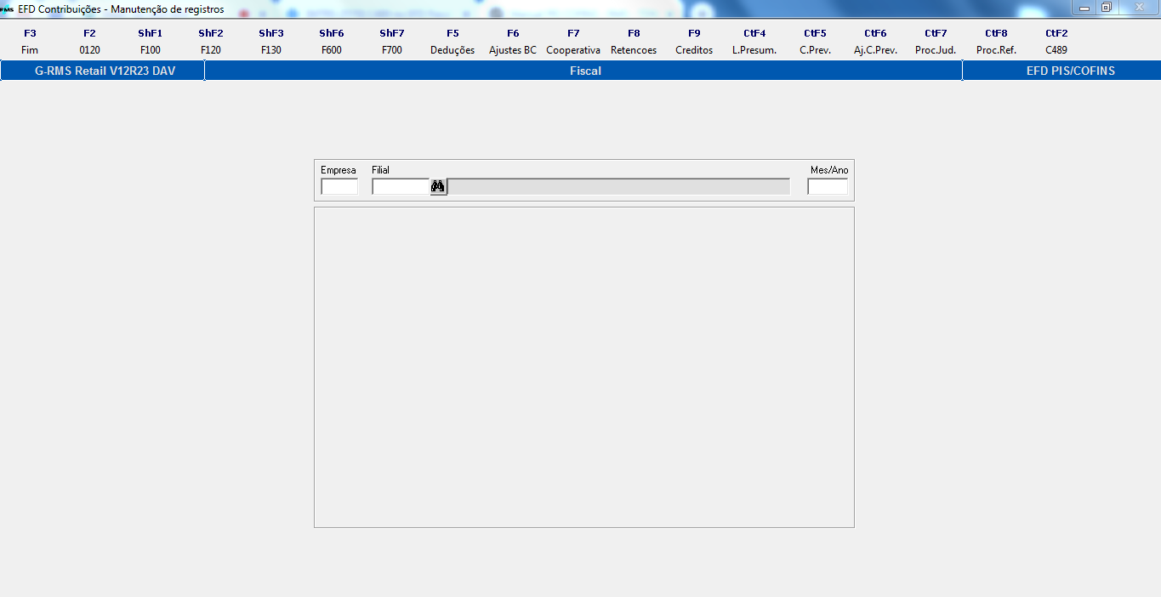Open the ShF3 F130 register
The image size is (1161, 597).
270,42
